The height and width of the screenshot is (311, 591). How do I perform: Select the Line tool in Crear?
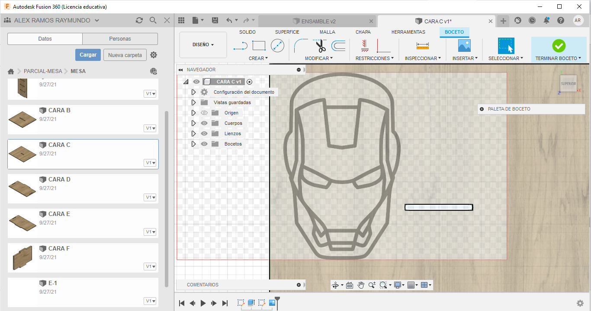(240, 46)
